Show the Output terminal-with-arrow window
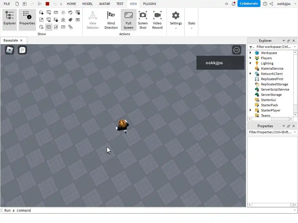The height and width of the screenshot is (223, 298). pyautogui.click(x=49, y=12)
